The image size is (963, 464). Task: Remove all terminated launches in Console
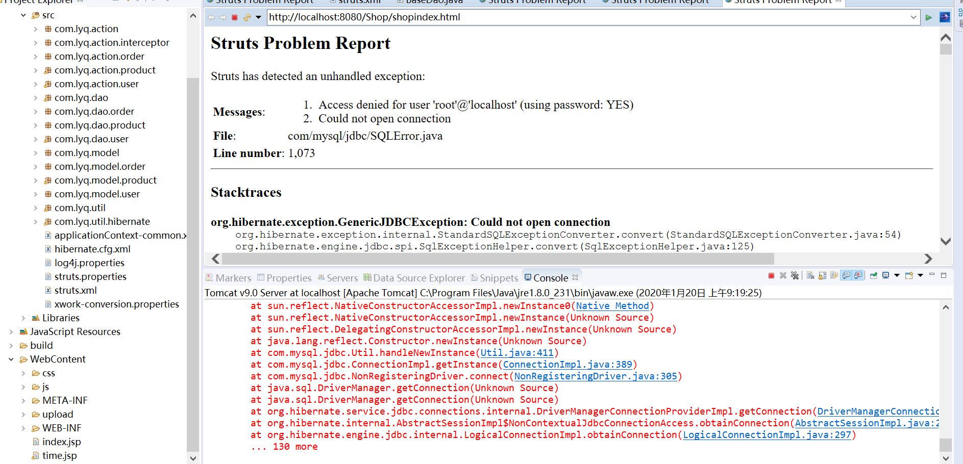795,275
